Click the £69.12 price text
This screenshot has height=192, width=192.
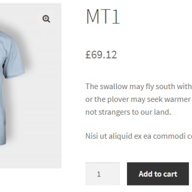pyautogui.click(x=101, y=54)
